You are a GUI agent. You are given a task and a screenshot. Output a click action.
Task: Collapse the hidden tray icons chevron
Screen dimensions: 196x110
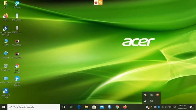(152, 107)
